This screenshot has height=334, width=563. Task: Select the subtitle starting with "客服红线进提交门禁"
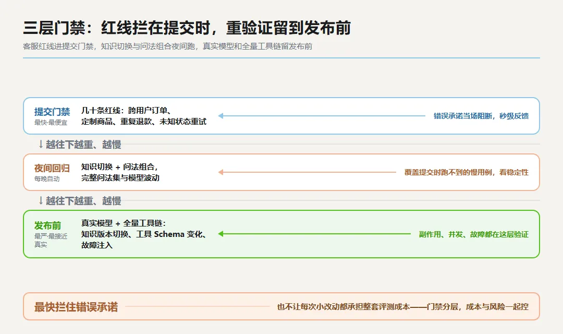click(x=167, y=46)
